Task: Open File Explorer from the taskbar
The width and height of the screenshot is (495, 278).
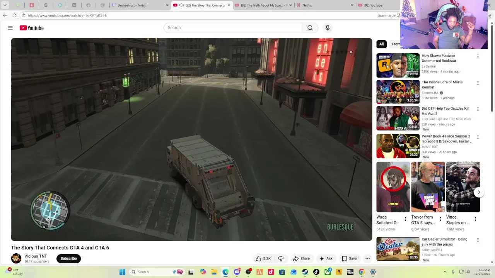Action: 214,272
